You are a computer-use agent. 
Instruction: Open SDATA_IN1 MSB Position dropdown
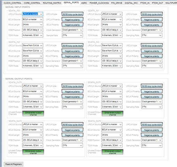tap(112, 30)
